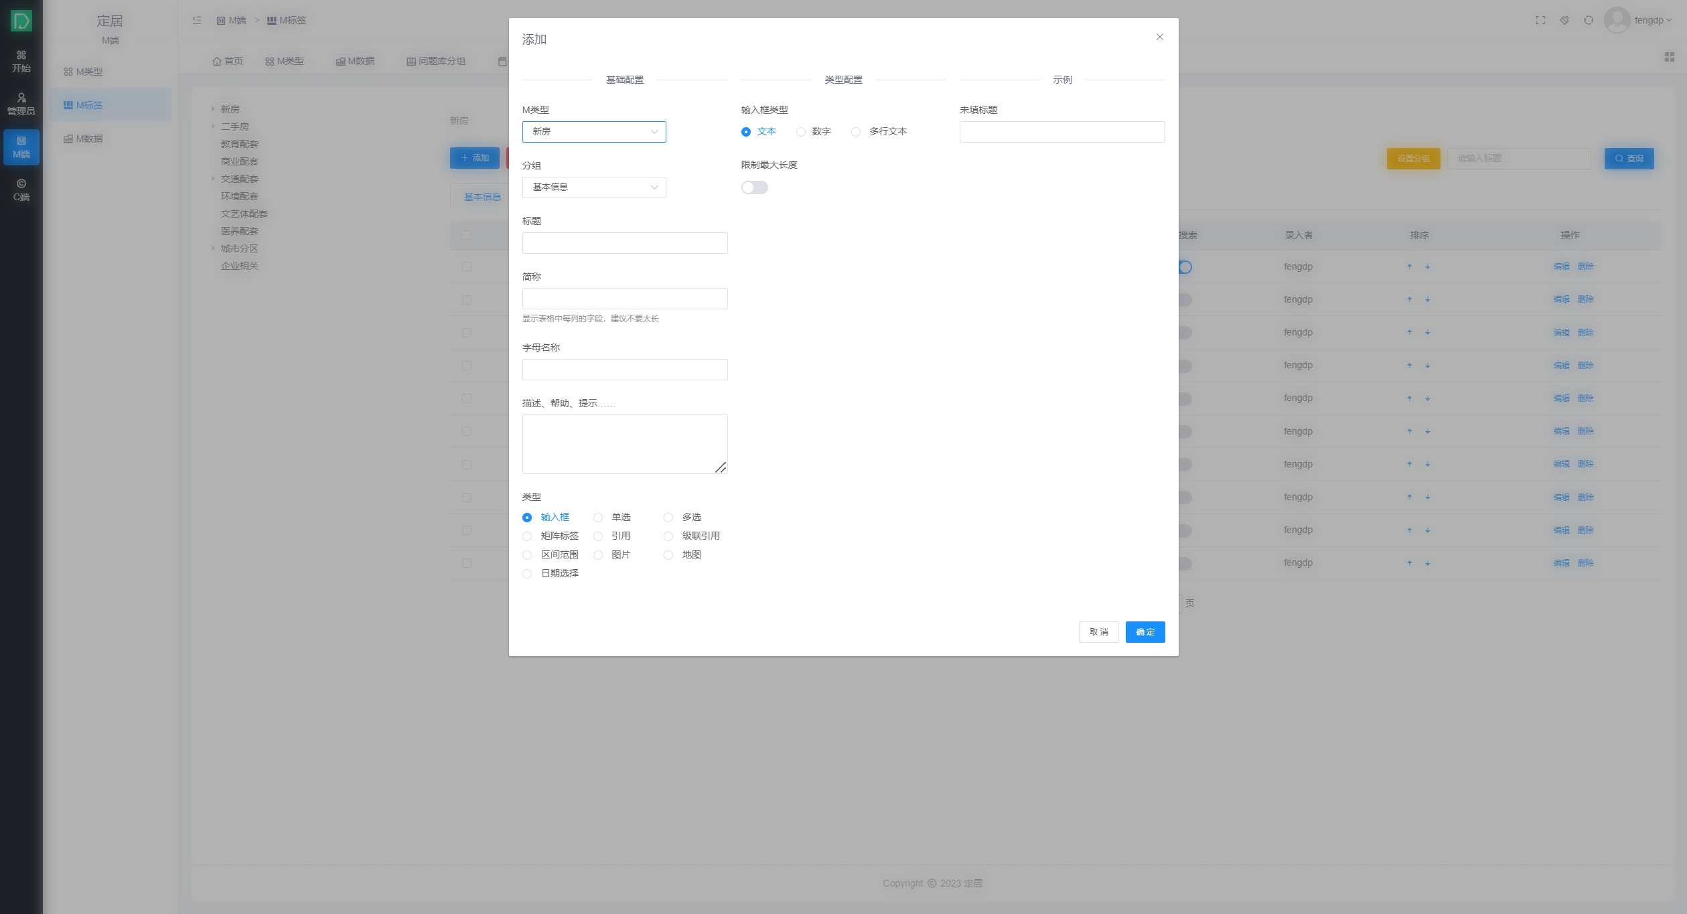Focus the 字母名称 input field
This screenshot has height=914, width=1687.
click(x=625, y=370)
